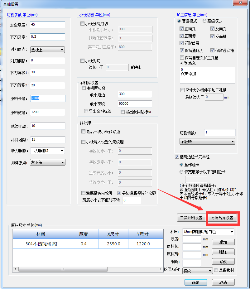Click the 编码 input field
The width and height of the screenshot is (250, 289).
[x=192, y=263]
